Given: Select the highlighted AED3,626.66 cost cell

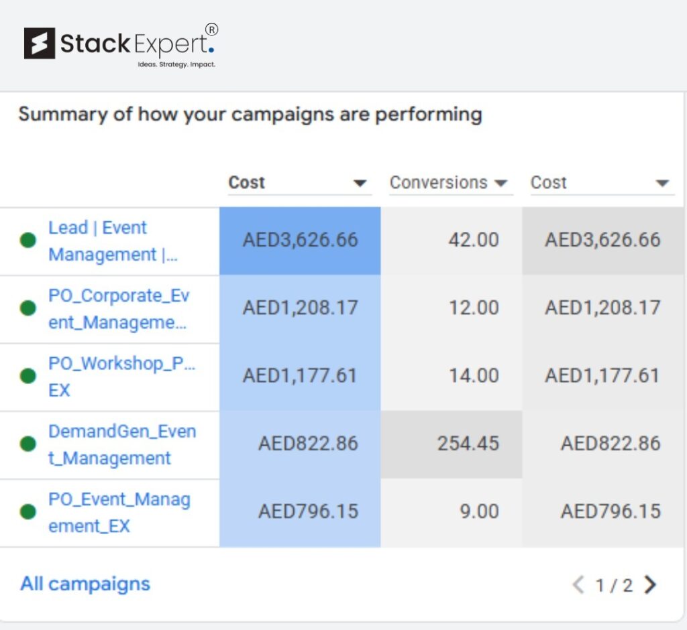Looking at the screenshot, I should [x=299, y=240].
